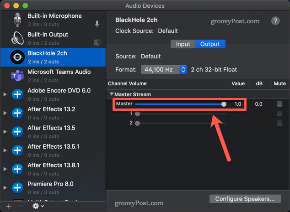Select the Built-in Output speaker icon
Screen dimensions: 290x212
[x=17, y=38]
